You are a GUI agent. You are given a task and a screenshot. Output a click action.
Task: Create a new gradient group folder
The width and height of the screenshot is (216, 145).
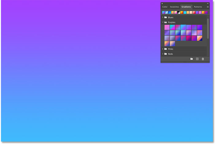[191, 59]
